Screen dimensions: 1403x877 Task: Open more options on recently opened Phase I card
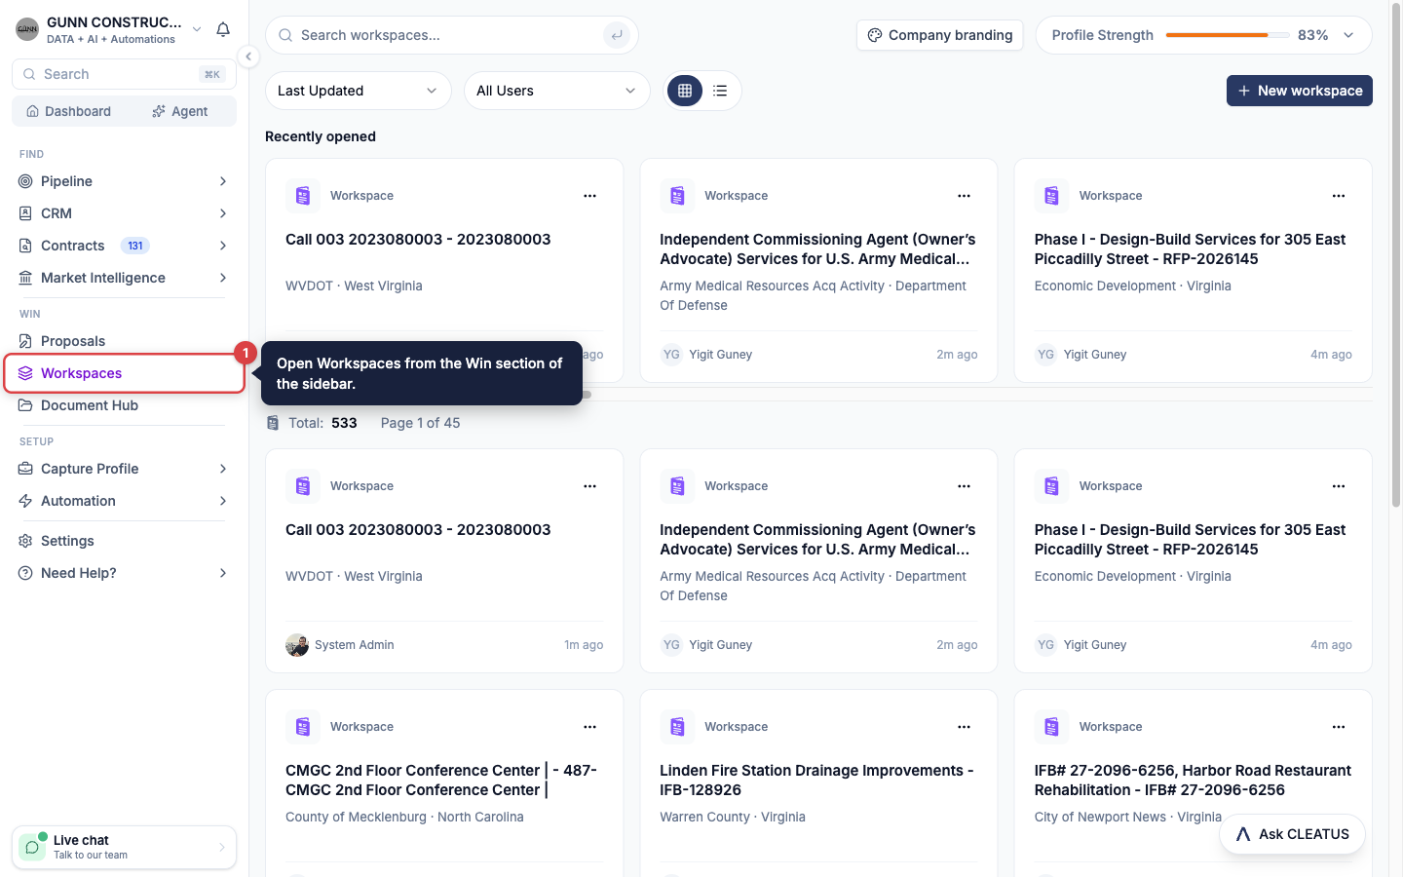pyautogui.click(x=1339, y=196)
